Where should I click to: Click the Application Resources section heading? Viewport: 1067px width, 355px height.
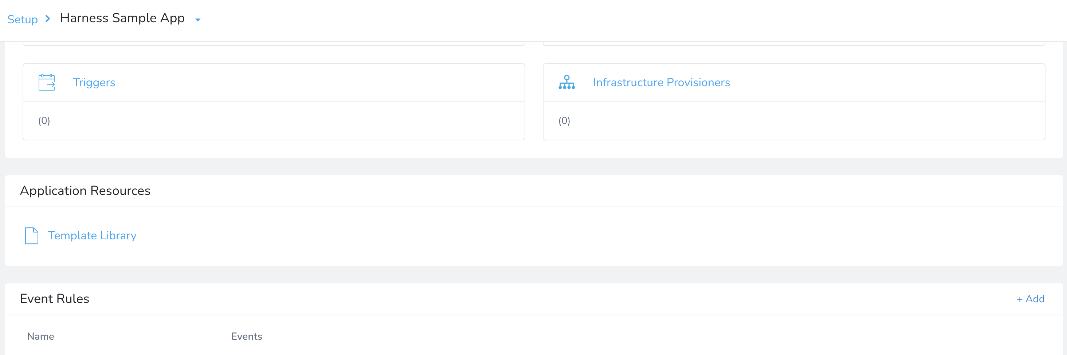[x=85, y=191]
